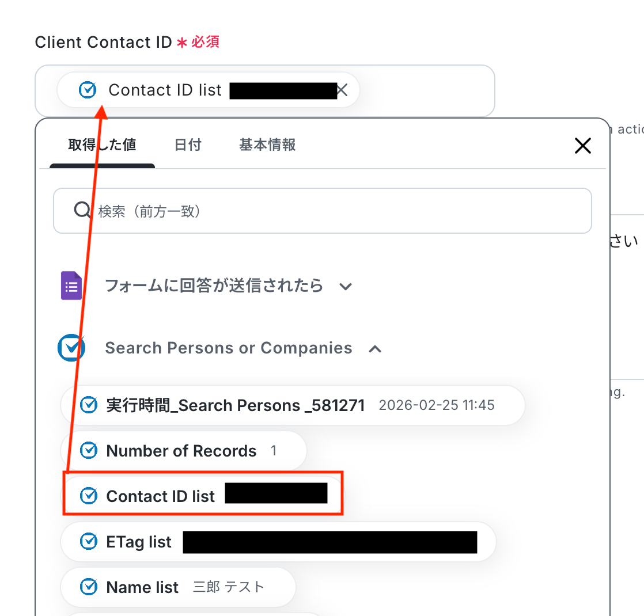This screenshot has height=616, width=644.
Task: Select the 取得した値 tab
Action: [102, 145]
